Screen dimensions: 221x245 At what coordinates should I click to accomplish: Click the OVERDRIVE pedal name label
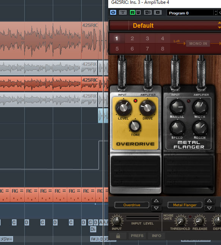(136, 144)
